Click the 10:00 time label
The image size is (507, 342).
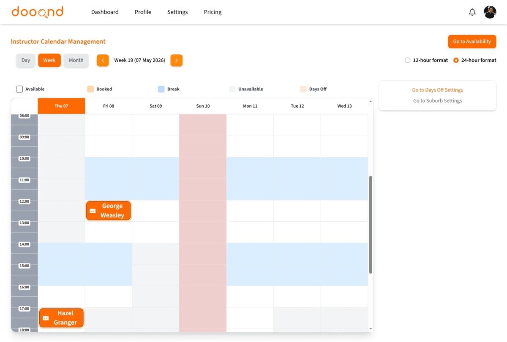pyautogui.click(x=25, y=159)
